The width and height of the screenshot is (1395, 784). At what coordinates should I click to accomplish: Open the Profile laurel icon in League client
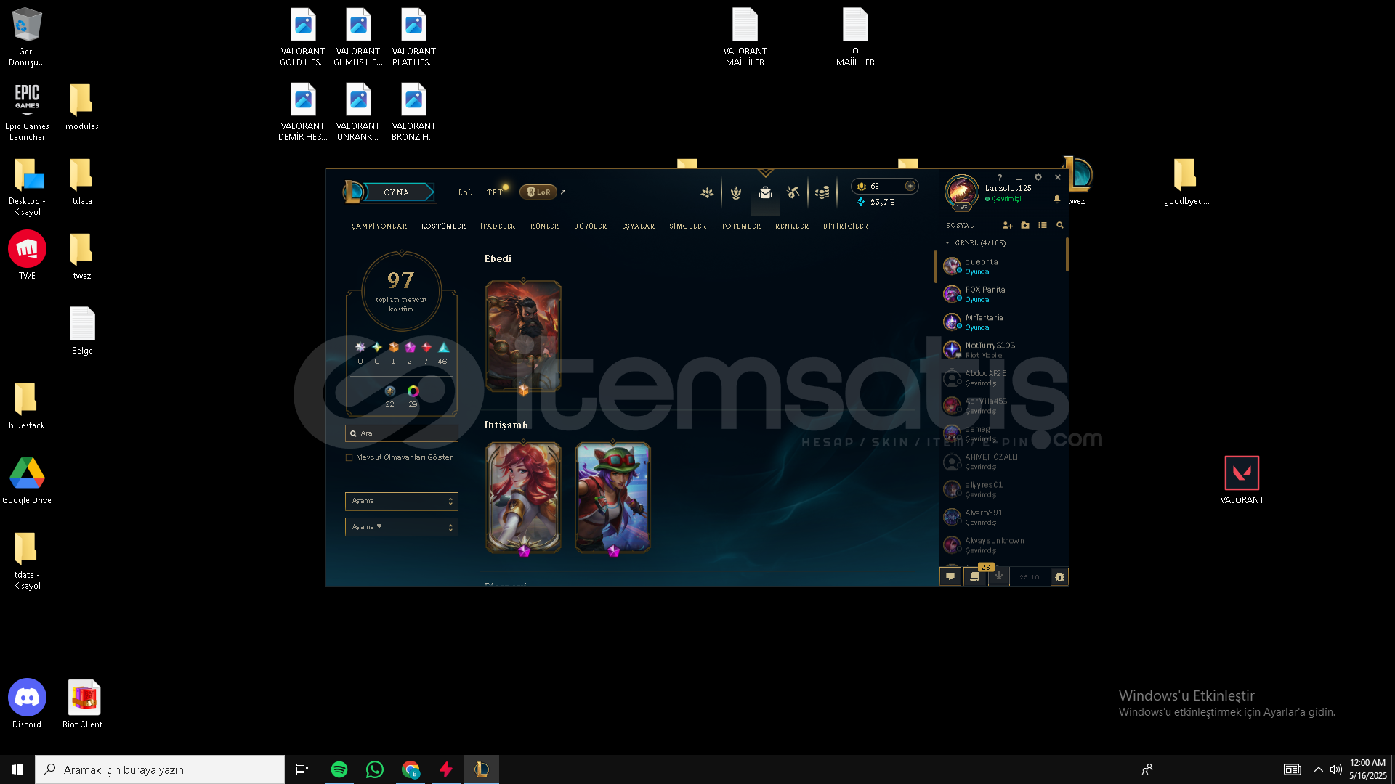[736, 192]
